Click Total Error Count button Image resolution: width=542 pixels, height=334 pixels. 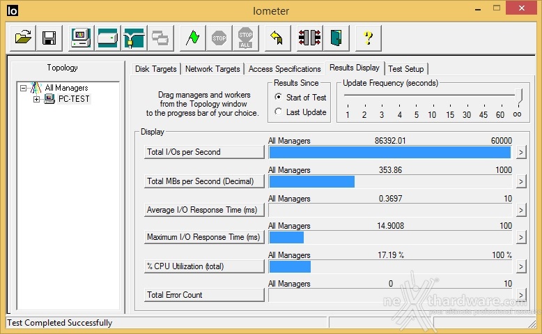click(x=204, y=295)
